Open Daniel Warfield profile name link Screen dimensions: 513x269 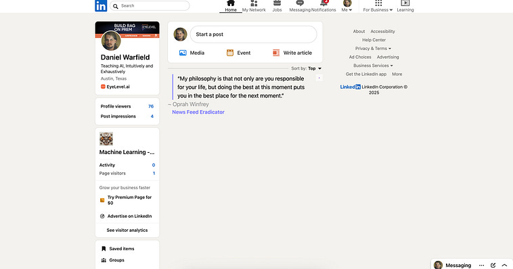pyautogui.click(x=125, y=57)
